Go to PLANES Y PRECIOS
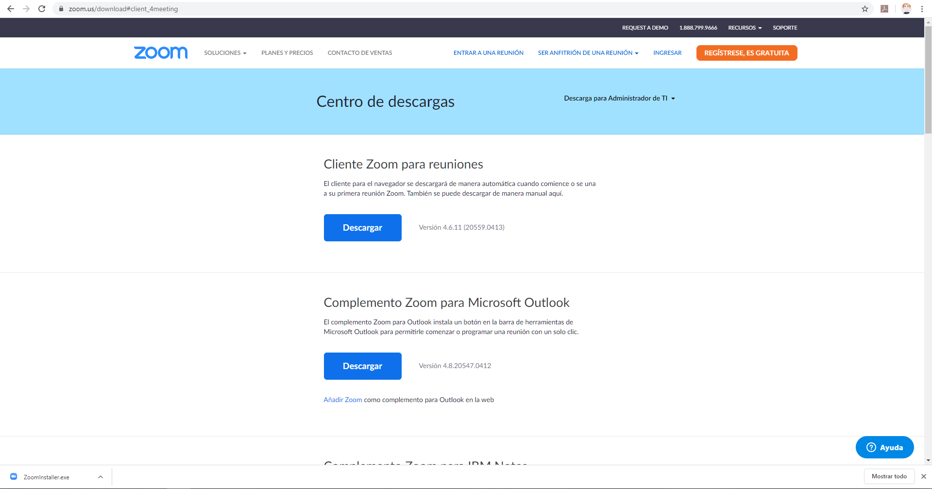Screen dimensions: 932x489 tap(287, 53)
